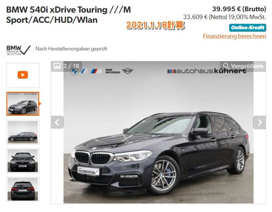
Task: Click the MINI wings logo in photo
Action: click(x=128, y=71)
